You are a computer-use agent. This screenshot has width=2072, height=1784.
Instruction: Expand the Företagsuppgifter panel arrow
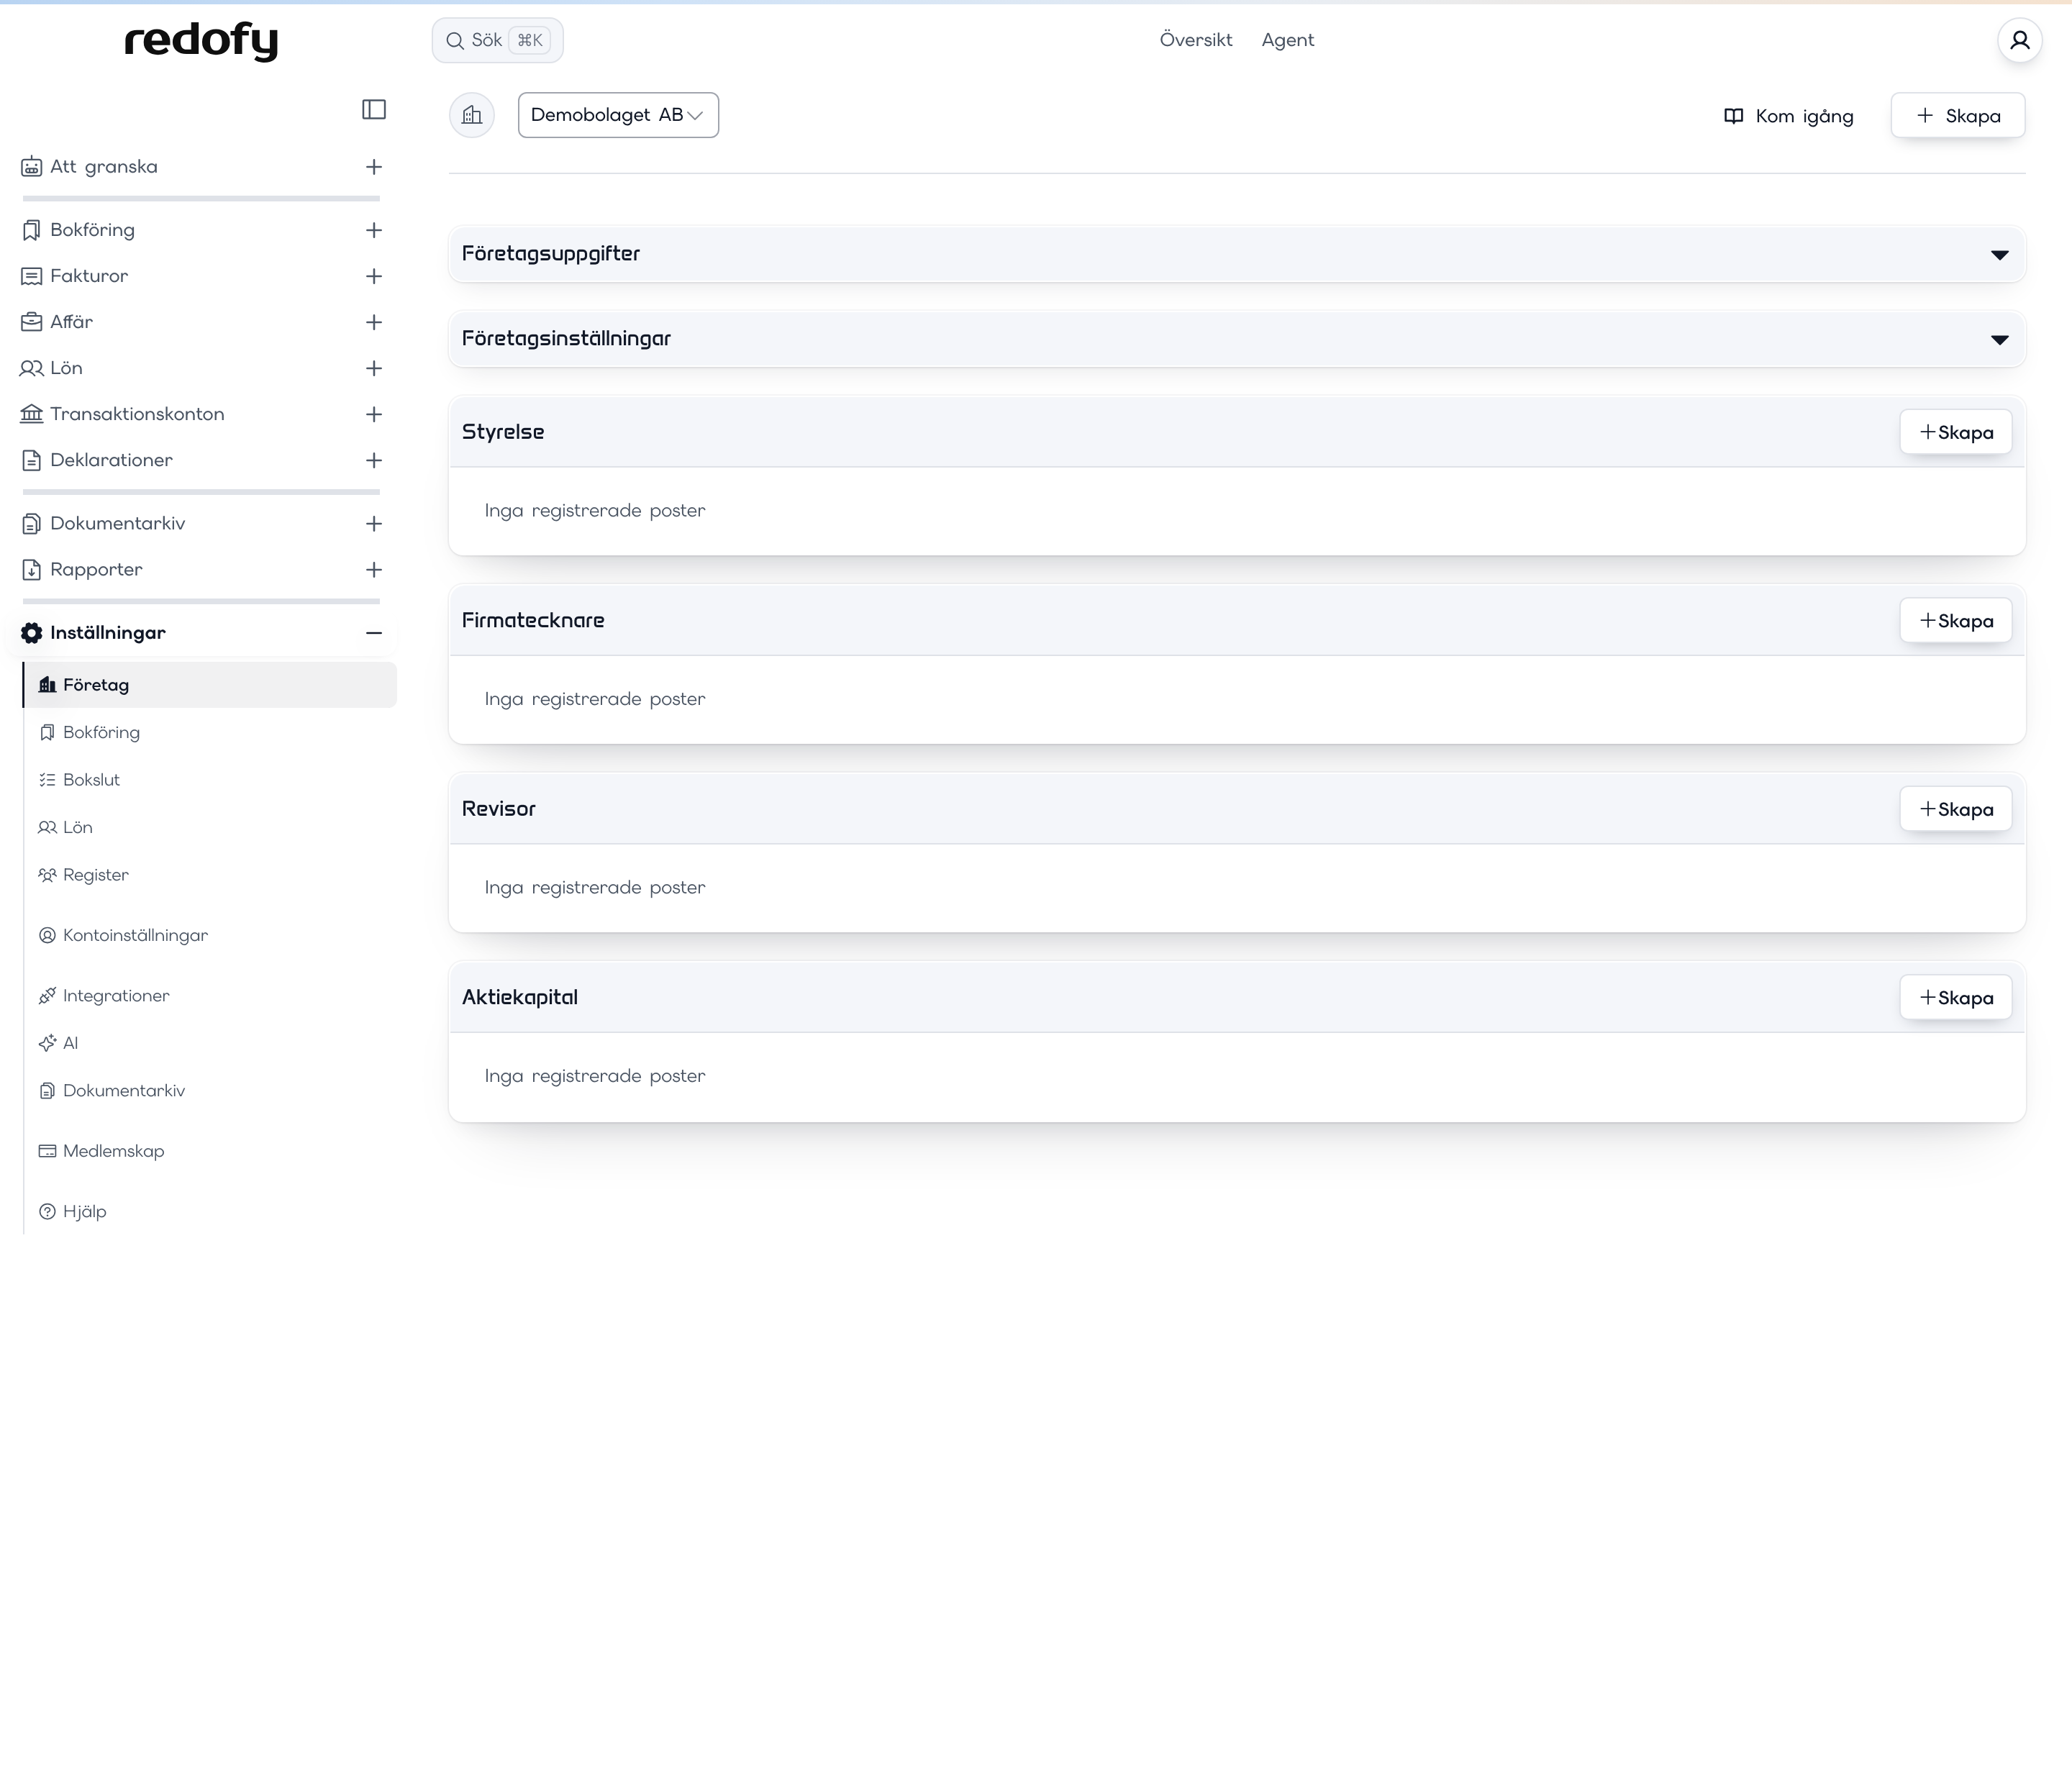[x=2000, y=255]
